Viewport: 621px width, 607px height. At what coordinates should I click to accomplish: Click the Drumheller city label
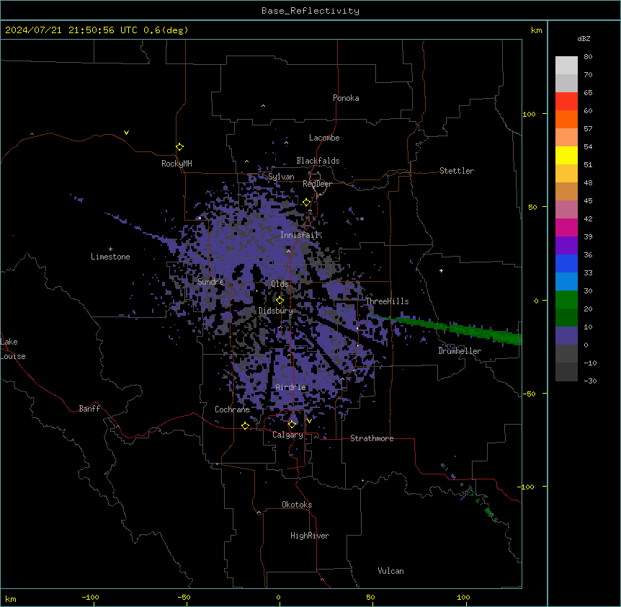(x=460, y=351)
